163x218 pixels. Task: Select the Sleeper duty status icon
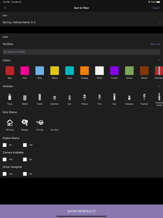tap(25, 122)
